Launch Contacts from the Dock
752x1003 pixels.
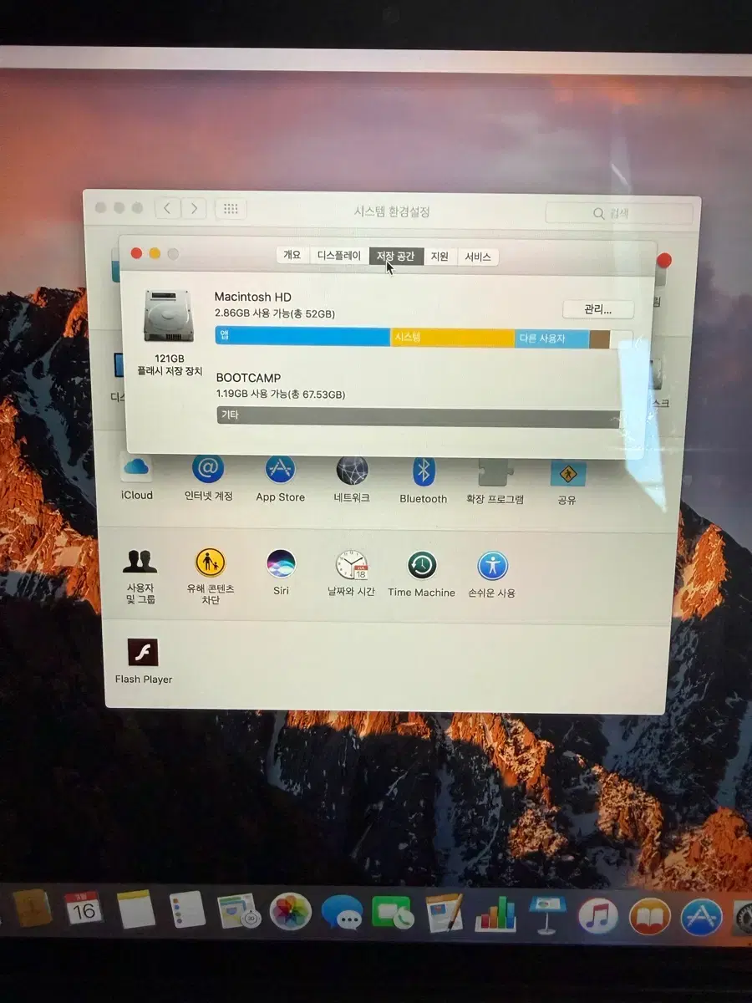coord(33,907)
